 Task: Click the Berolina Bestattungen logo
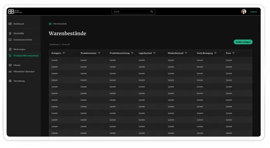(15, 11)
